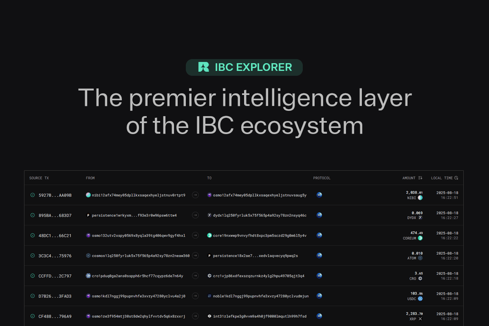
Task: Select address cro1pduq0ga2ans0sspph6r5hcf77cqypz6de7n64y
Action: [137, 276]
